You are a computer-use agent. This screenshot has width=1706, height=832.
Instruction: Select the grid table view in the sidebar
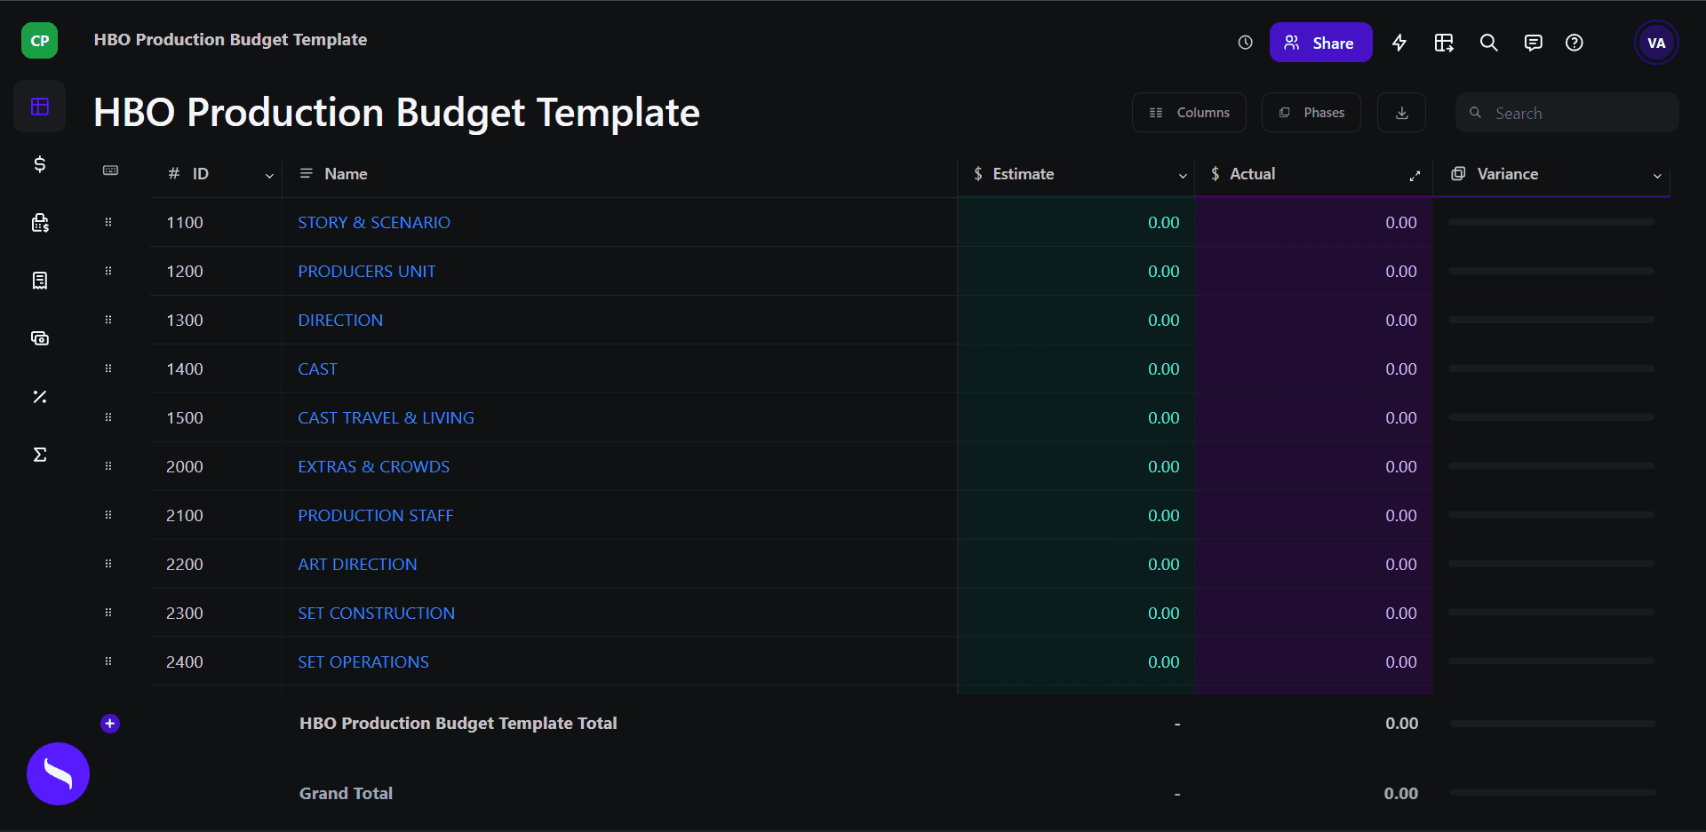click(39, 106)
